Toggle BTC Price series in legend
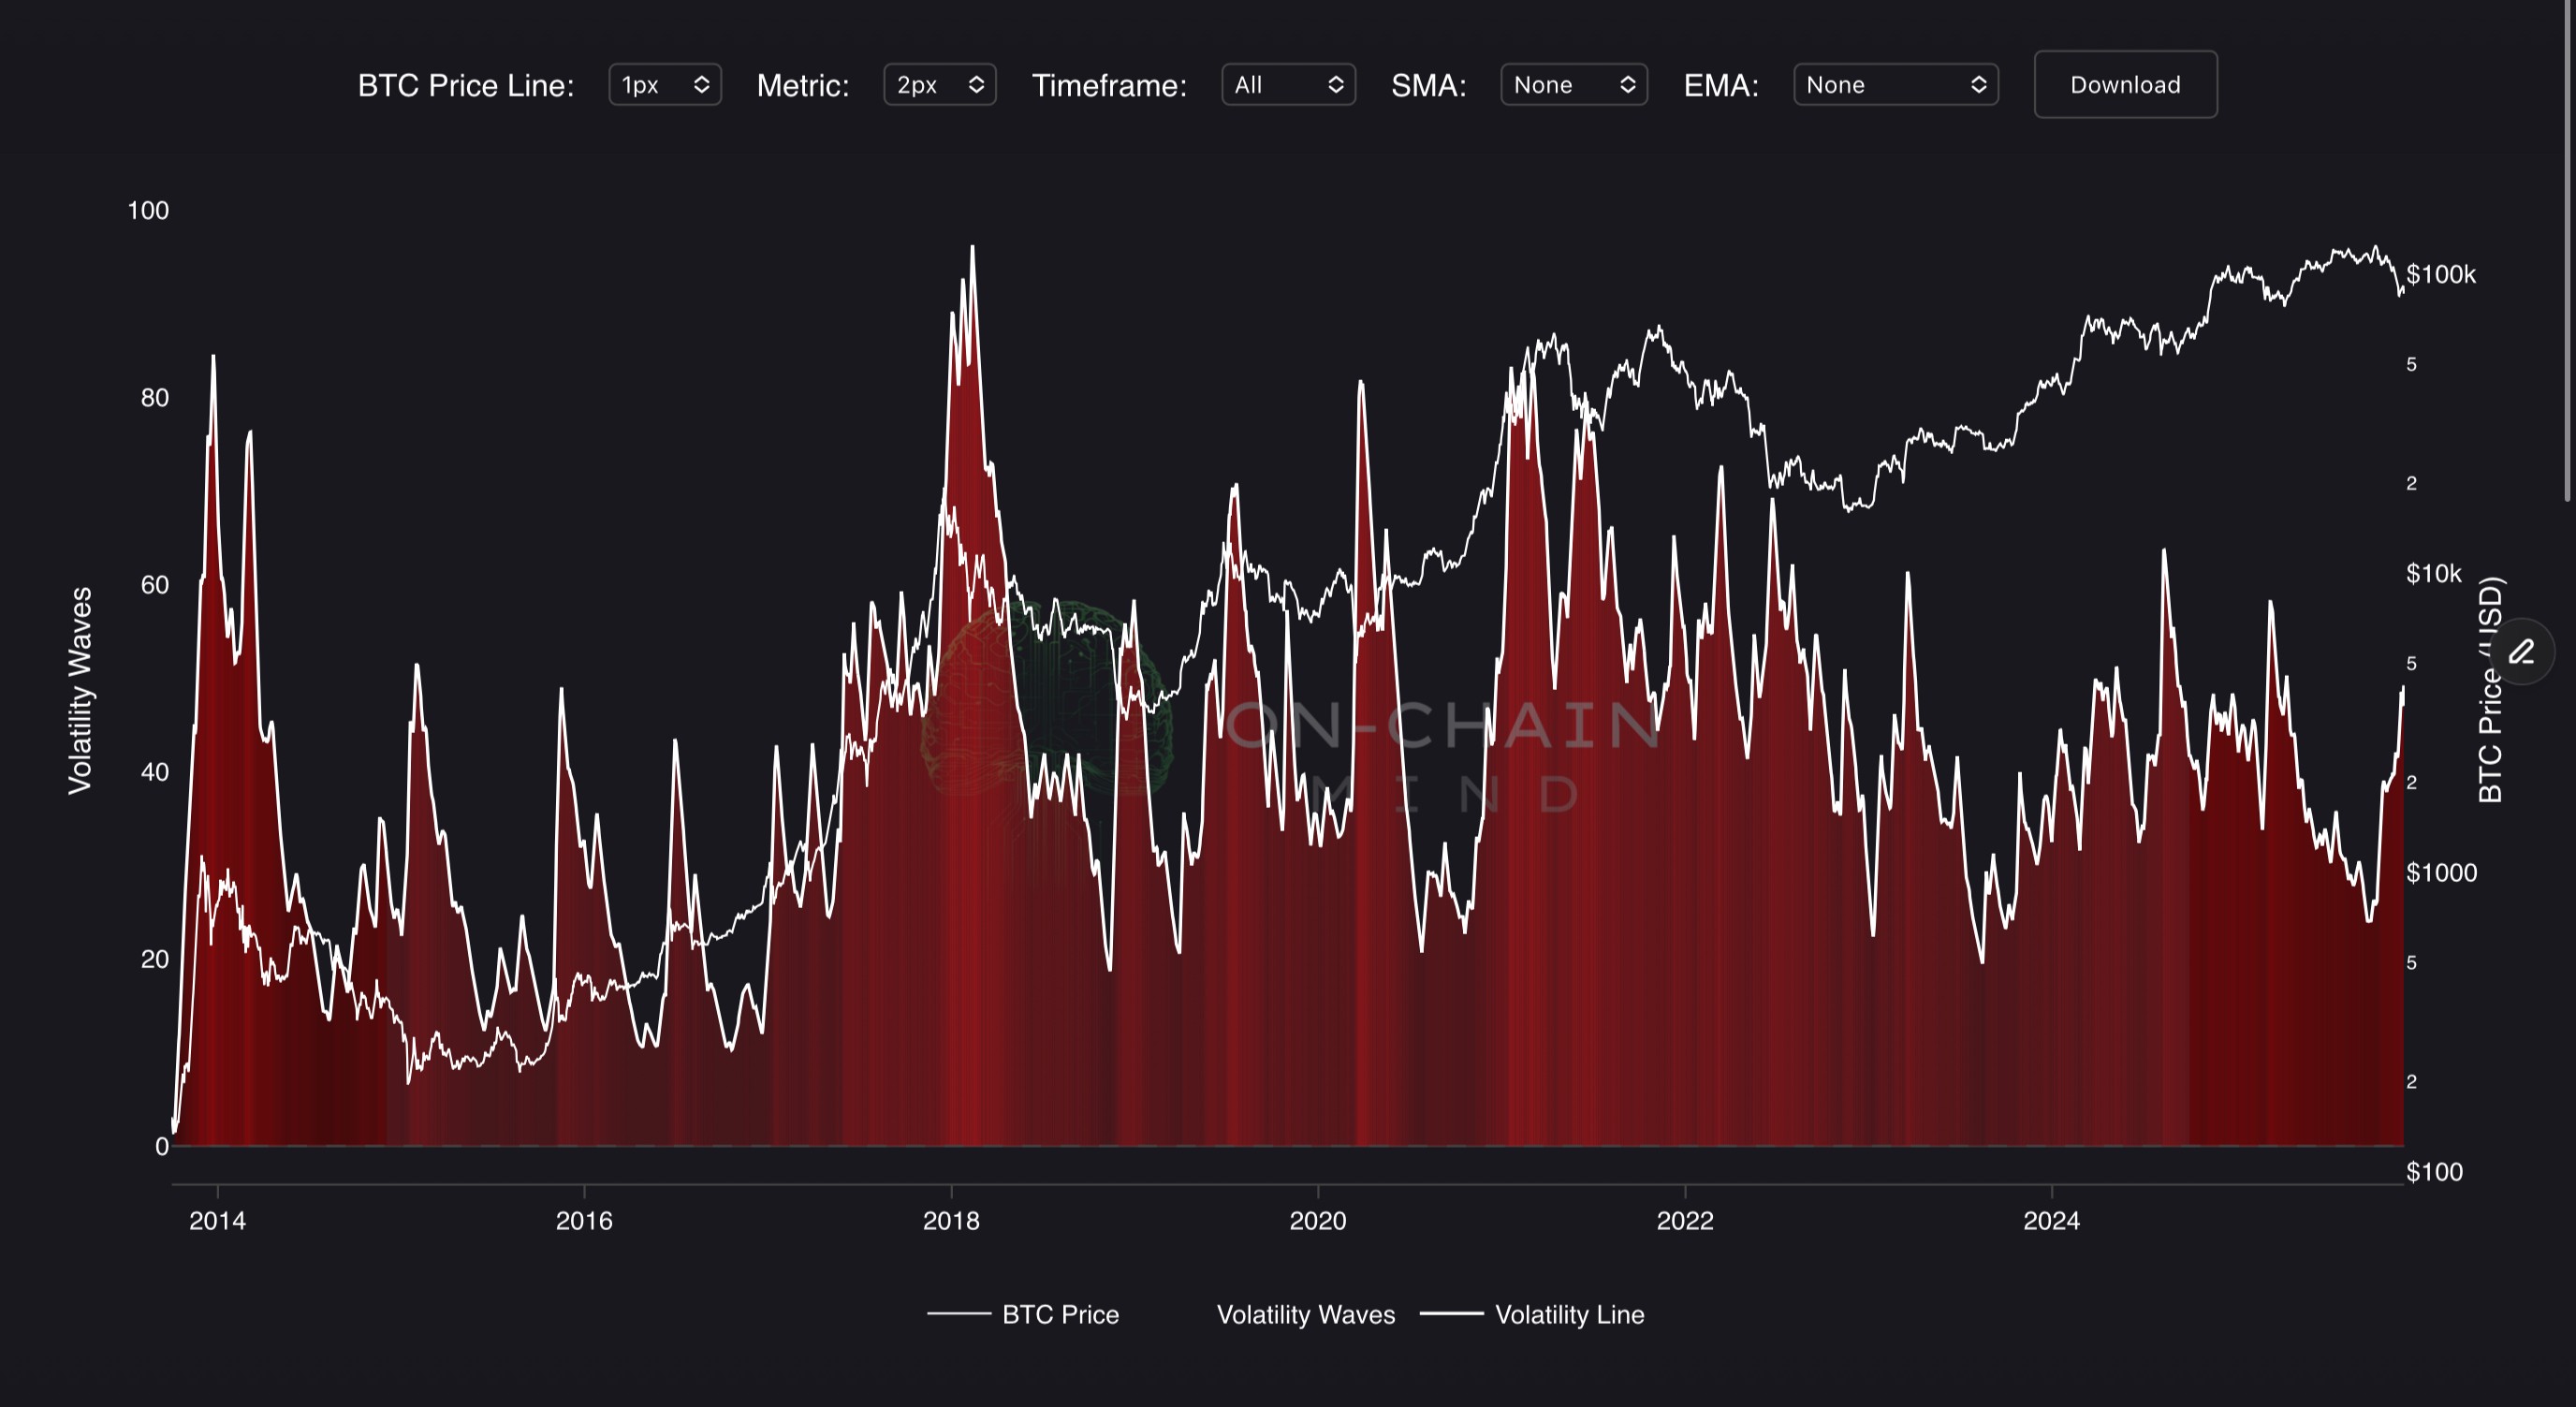This screenshot has width=2576, height=1407. [x=1060, y=1314]
